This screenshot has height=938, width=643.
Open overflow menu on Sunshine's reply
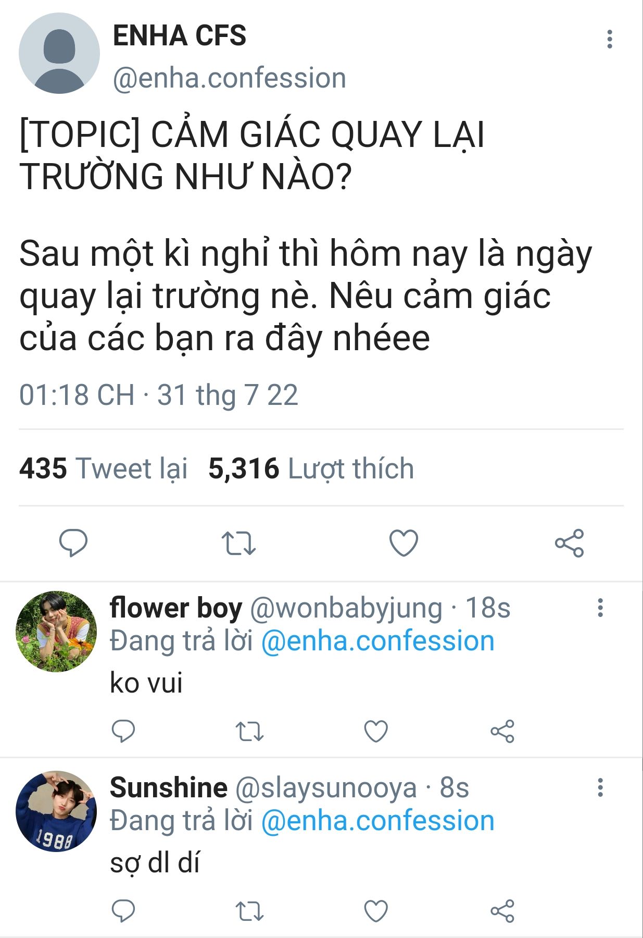600,787
